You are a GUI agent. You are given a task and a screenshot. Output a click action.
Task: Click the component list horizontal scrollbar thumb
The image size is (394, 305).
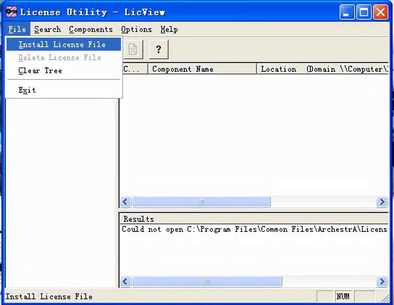(201, 202)
